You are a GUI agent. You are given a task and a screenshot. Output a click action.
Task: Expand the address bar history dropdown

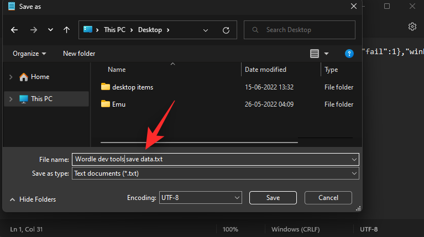pyautogui.click(x=206, y=30)
